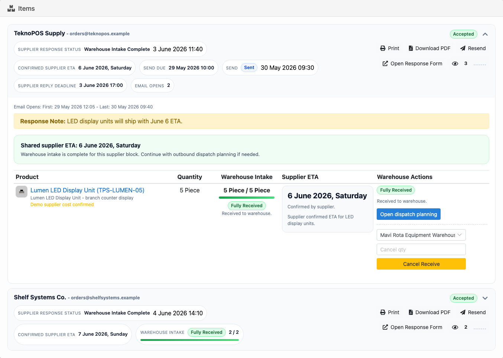Click Shelf Systems 2 / 2 intake progress bar
Screen dimensions: 503x358
tap(189, 340)
